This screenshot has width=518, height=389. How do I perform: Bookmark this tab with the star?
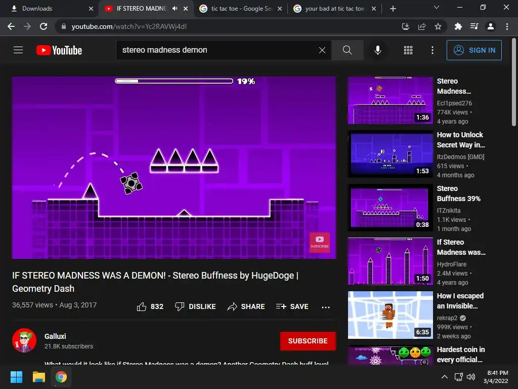pyautogui.click(x=438, y=26)
